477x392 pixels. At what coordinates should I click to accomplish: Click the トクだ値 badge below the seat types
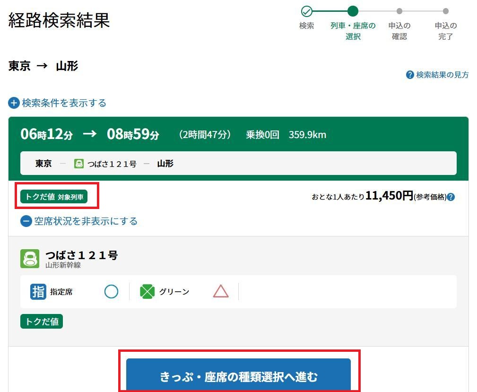(x=42, y=322)
